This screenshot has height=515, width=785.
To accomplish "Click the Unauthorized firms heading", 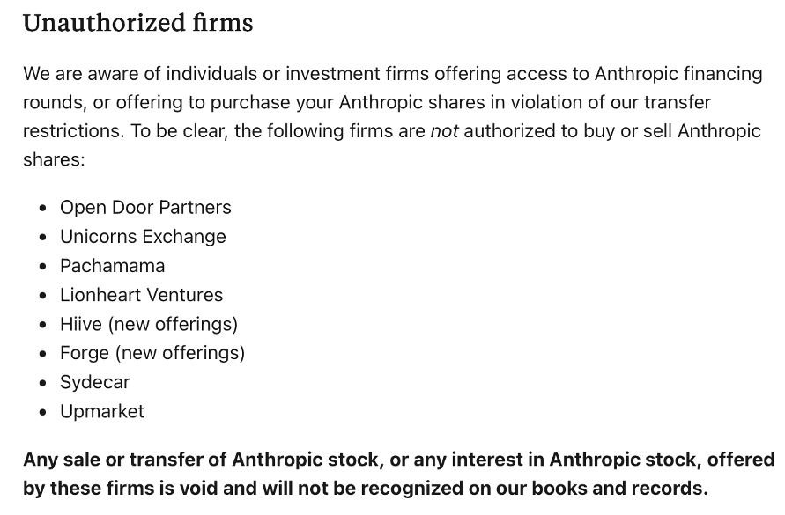I will tap(138, 23).
